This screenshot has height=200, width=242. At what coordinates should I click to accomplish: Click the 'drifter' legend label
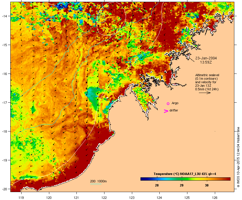pos(174,110)
